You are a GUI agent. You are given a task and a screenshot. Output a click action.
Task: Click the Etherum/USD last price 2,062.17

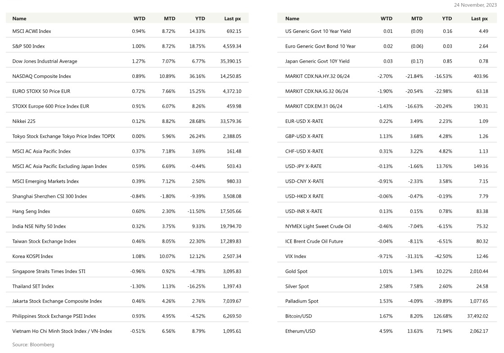[x=478, y=331]
